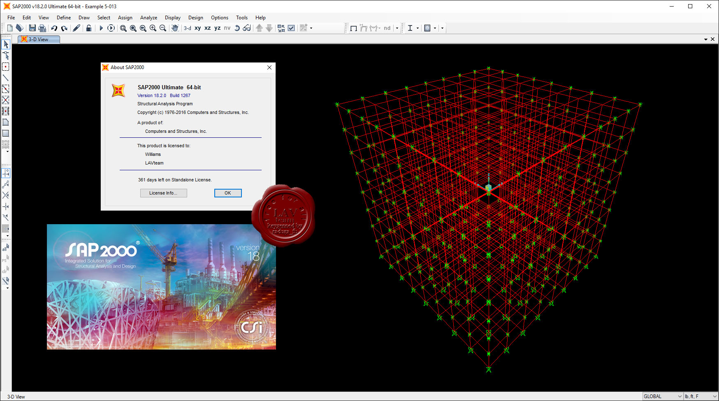Click the Run Analysis play icon

point(101,28)
